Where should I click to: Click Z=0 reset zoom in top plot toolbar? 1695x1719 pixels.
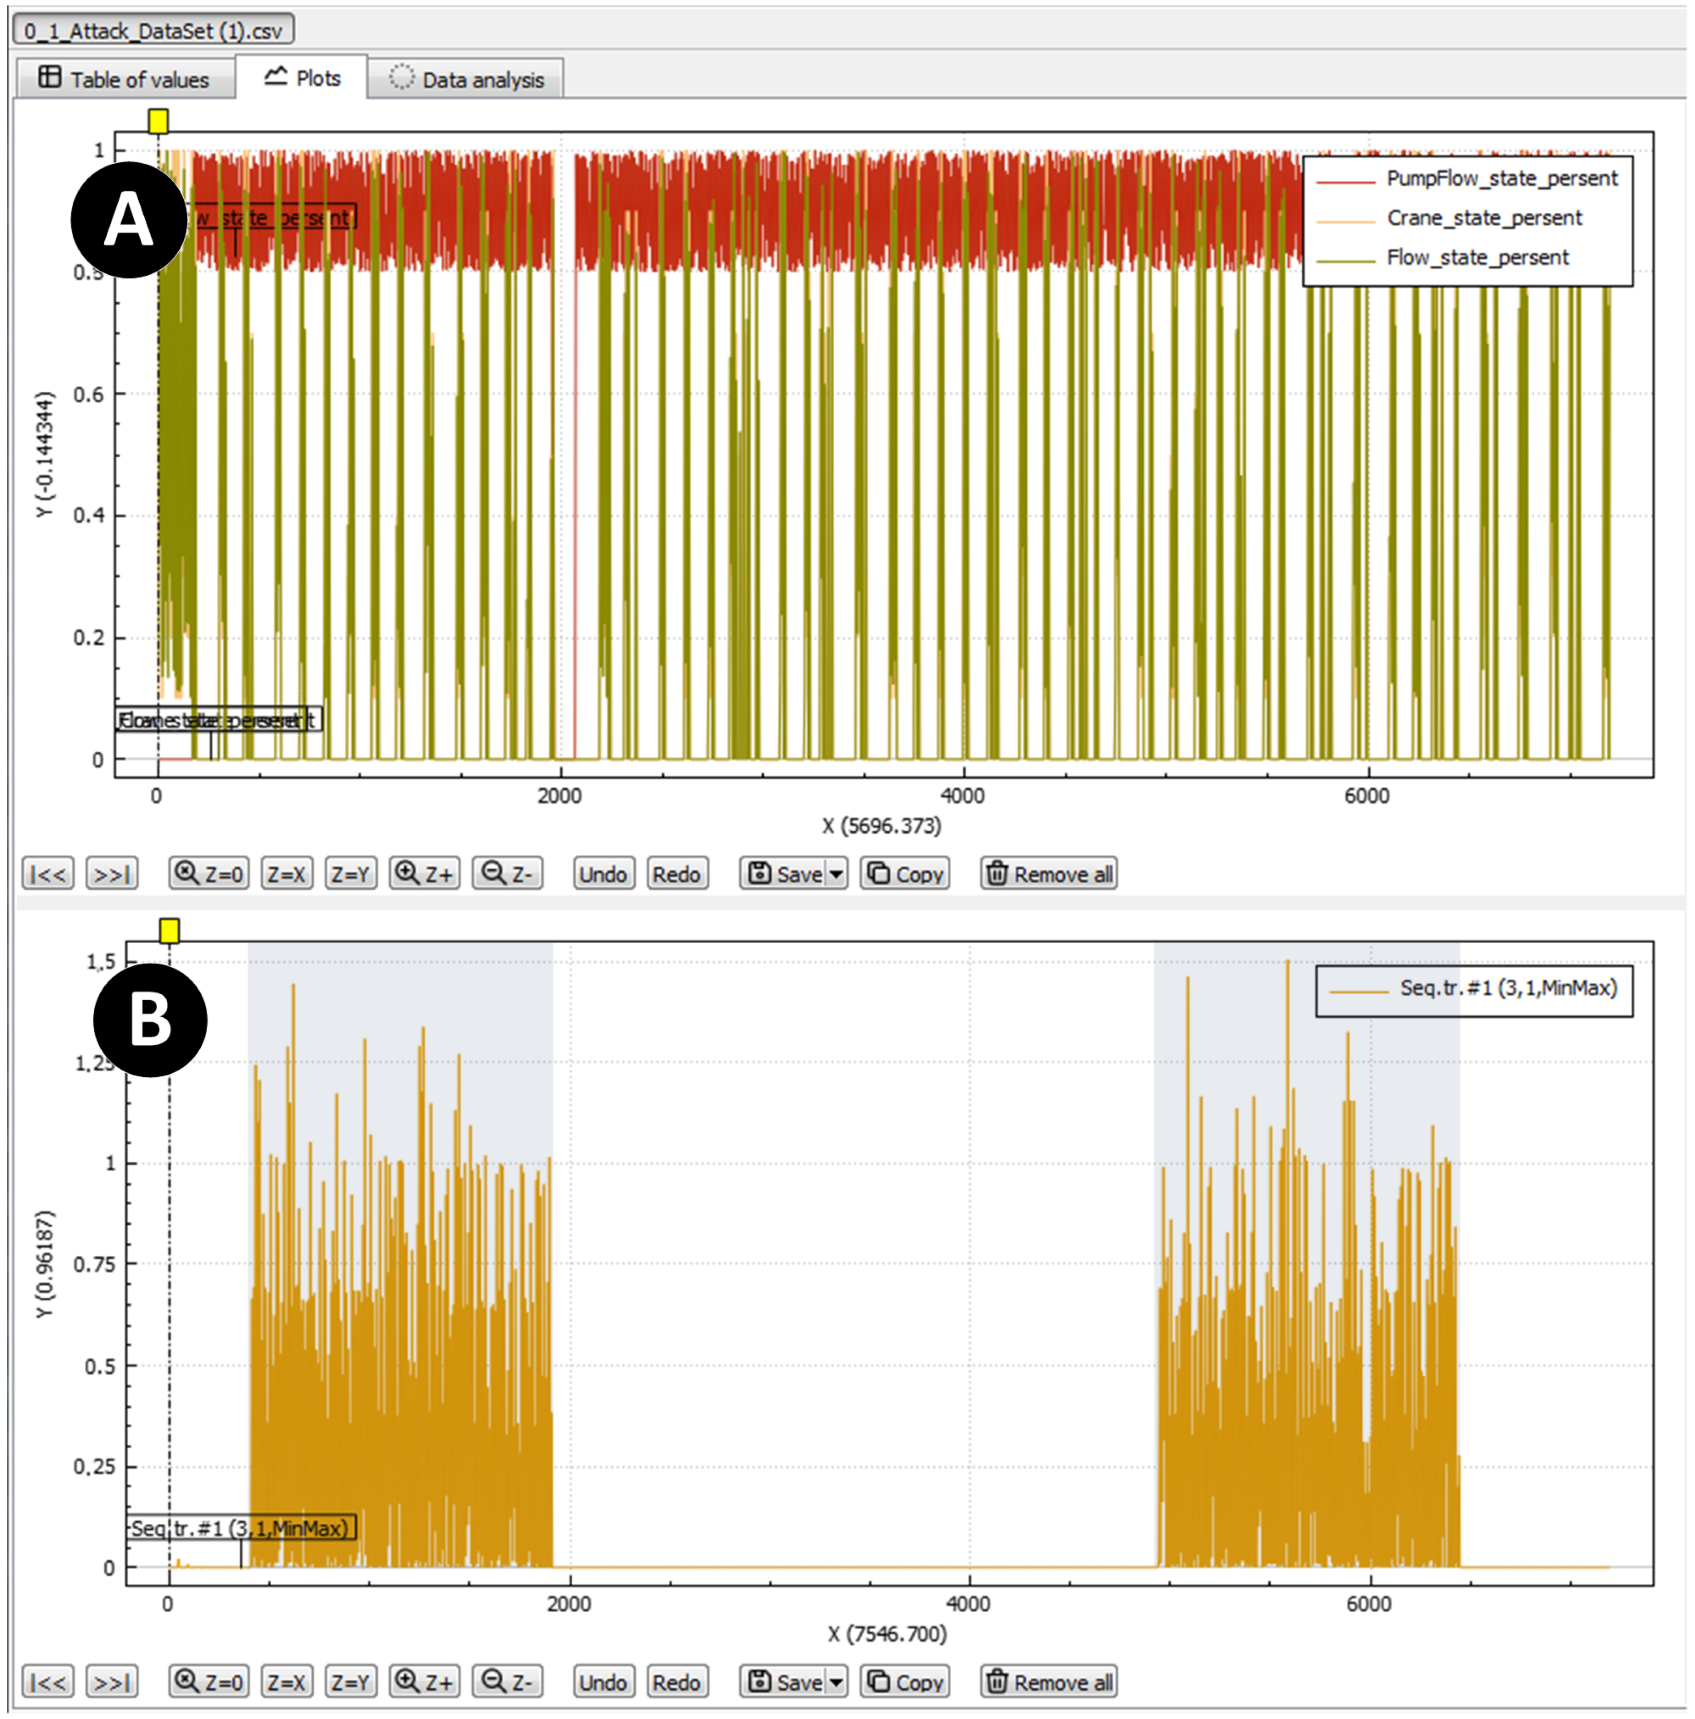pyautogui.click(x=208, y=874)
